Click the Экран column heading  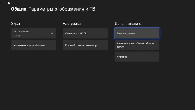[16, 24]
